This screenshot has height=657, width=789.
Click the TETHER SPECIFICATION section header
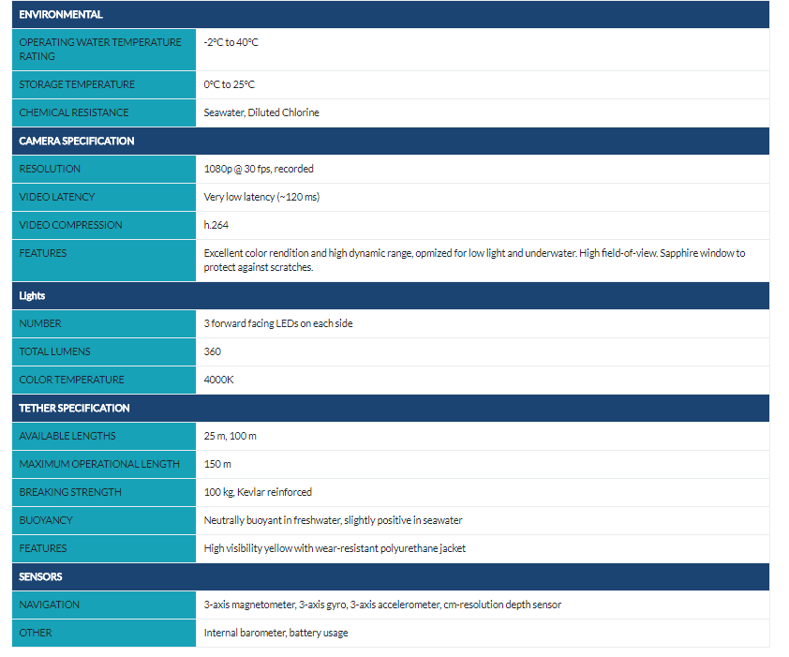pyautogui.click(x=391, y=409)
